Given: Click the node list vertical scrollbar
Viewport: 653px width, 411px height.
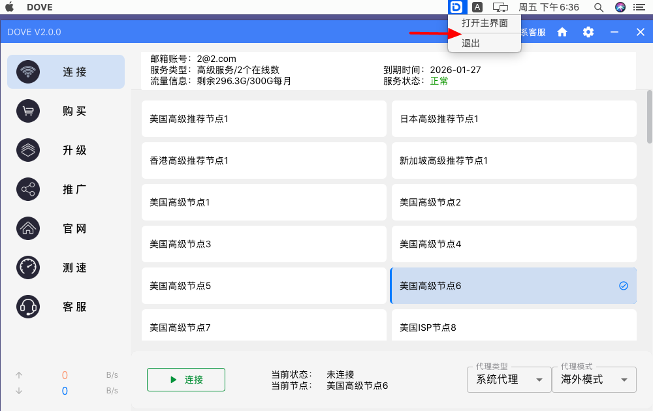Looking at the screenshot, I should tap(649, 117).
